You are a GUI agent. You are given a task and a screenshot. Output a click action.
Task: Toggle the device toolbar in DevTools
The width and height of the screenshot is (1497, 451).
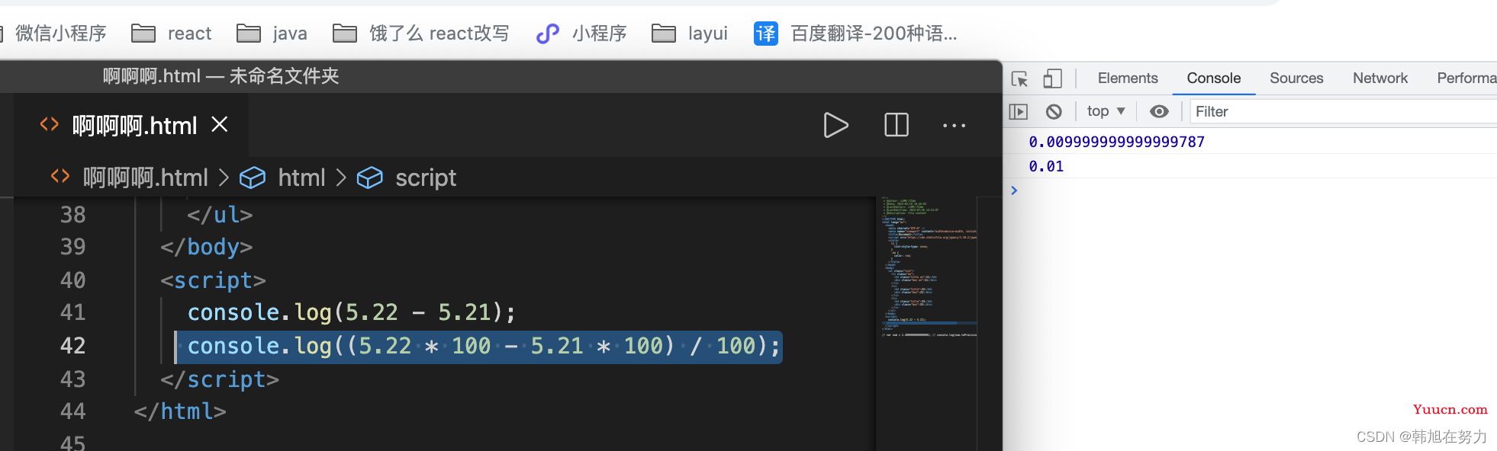point(1053,78)
